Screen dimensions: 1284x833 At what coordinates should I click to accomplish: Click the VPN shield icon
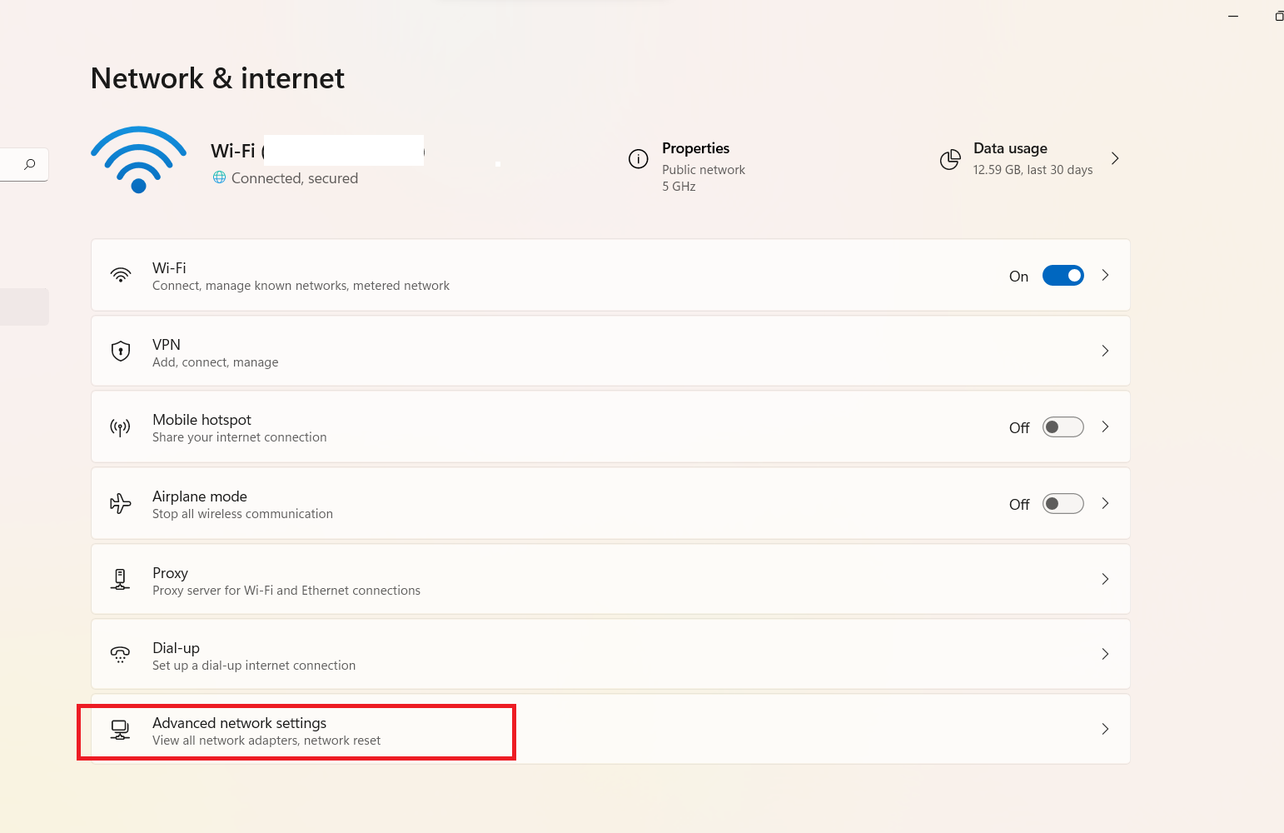(121, 351)
